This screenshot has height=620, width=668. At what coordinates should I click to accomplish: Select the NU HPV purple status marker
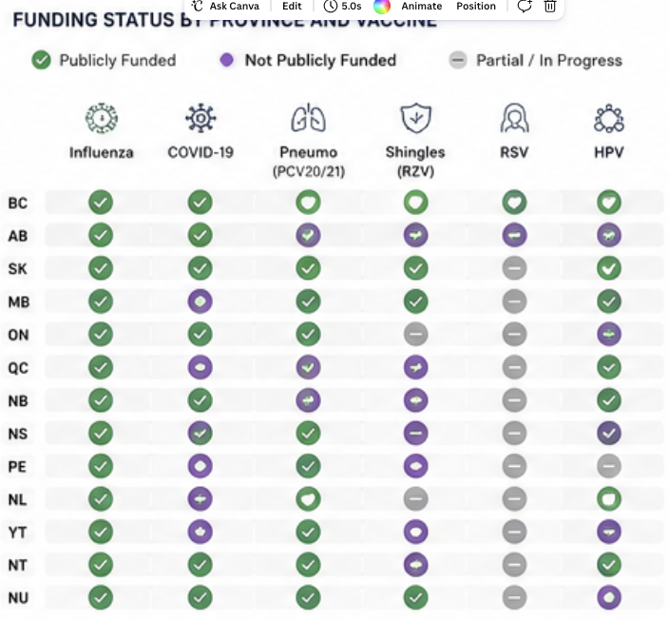coord(609,597)
